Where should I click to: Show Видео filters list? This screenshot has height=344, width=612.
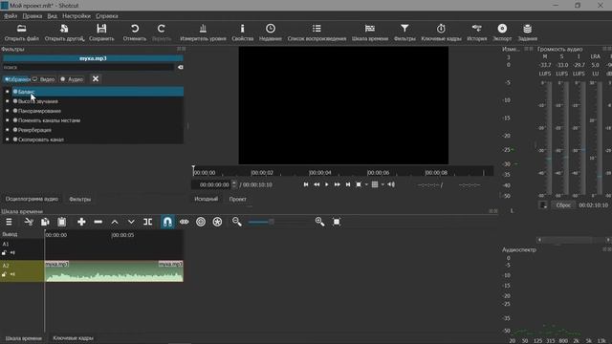click(x=44, y=79)
